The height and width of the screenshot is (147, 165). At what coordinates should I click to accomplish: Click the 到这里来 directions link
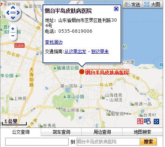(x=100, y=51)
